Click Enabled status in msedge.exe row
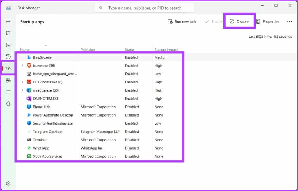The image size is (298, 191). click(131, 90)
